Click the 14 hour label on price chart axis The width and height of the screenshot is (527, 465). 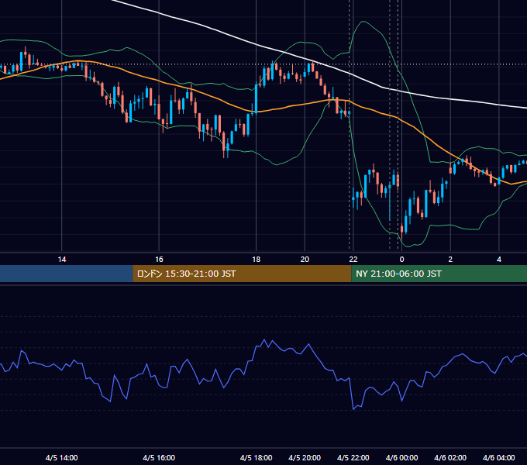tap(62, 260)
